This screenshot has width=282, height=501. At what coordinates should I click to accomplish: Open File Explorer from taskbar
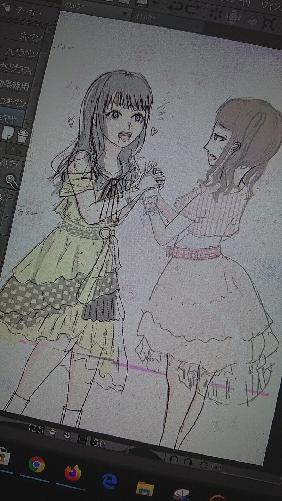point(145,489)
